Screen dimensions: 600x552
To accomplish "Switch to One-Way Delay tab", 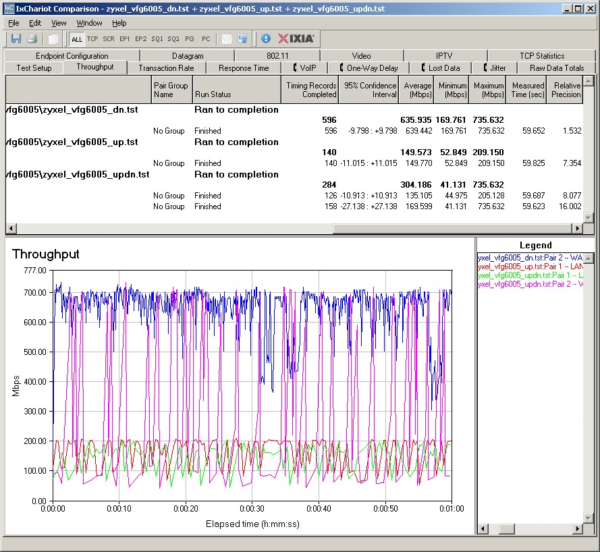I will [x=369, y=68].
